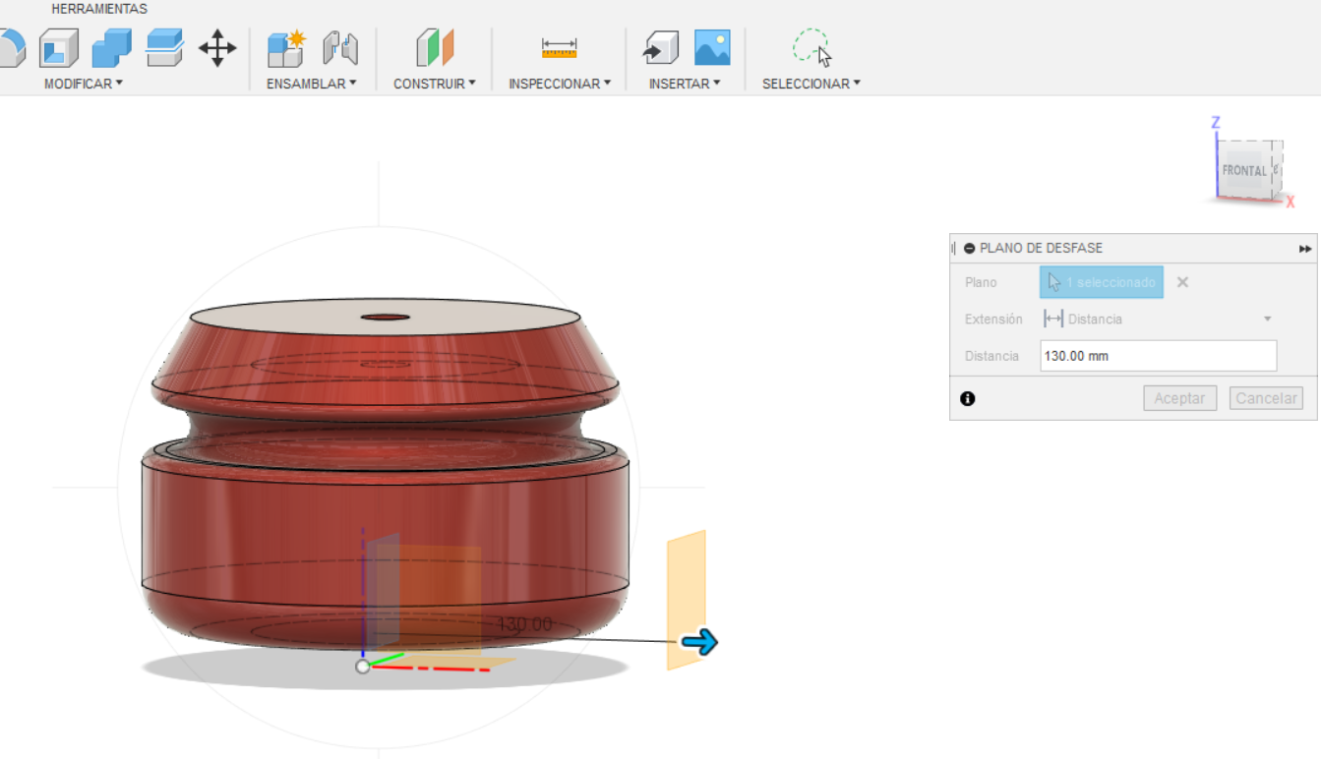Collapse dialog with the double-arrow icon
Image resolution: width=1321 pixels, height=759 pixels.
point(1305,249)
